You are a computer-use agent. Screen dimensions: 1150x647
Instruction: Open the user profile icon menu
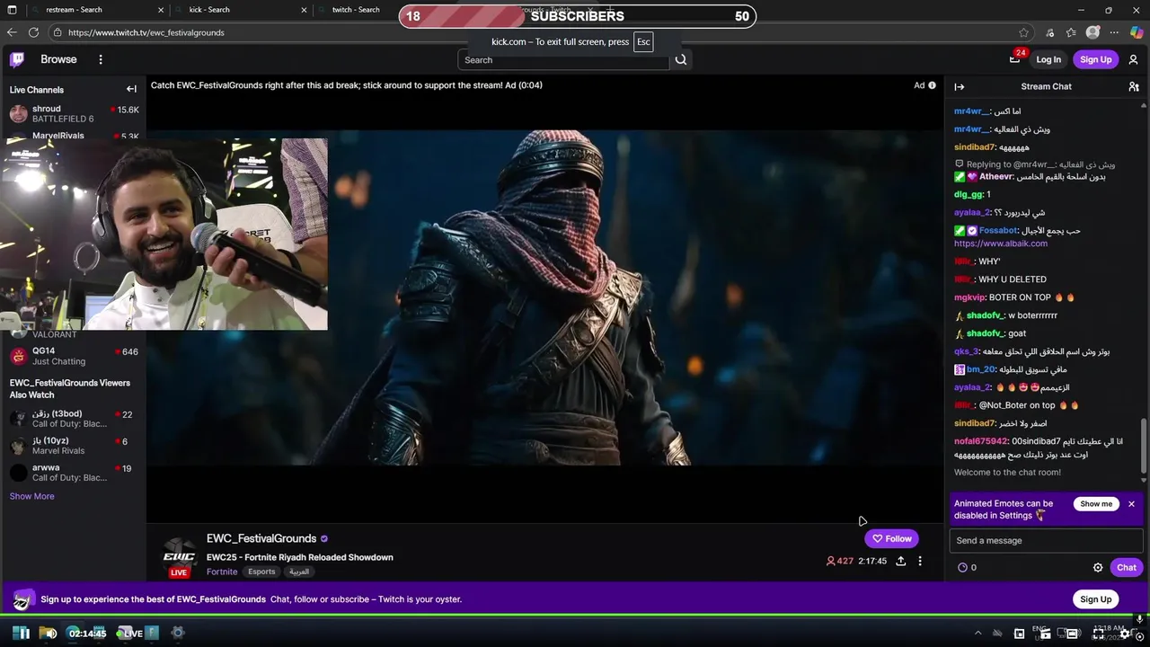coord(1133,59)
